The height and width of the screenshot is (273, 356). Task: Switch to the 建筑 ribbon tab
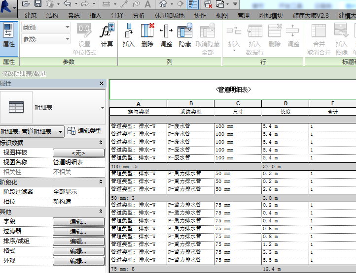pyautogui.click(x=31, y=16)
